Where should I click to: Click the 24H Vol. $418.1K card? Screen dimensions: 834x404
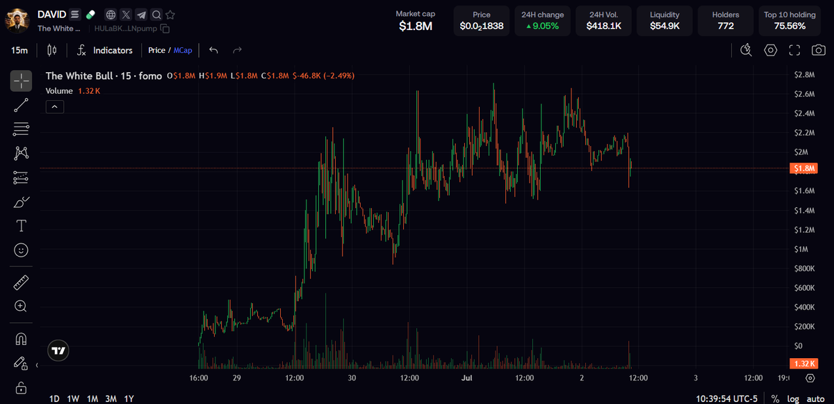coord(604,21)
